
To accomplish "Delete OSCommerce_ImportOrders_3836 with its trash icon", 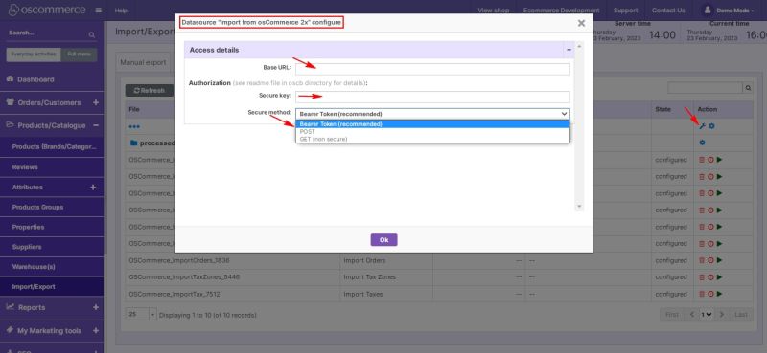I will click(x=702, y=261).
